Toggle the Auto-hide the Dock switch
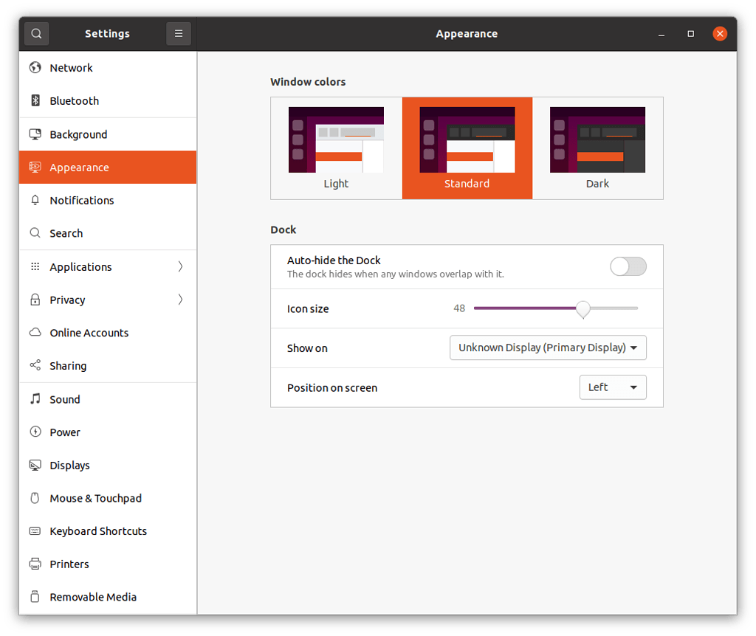This screenshot has width=756, height=636. [x=628, y=266]
